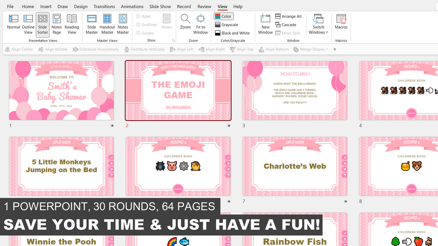Click Align Right in quick toolbar
Image resolution: width=438 pixels, height=246 pixels.
click(212, 49)
